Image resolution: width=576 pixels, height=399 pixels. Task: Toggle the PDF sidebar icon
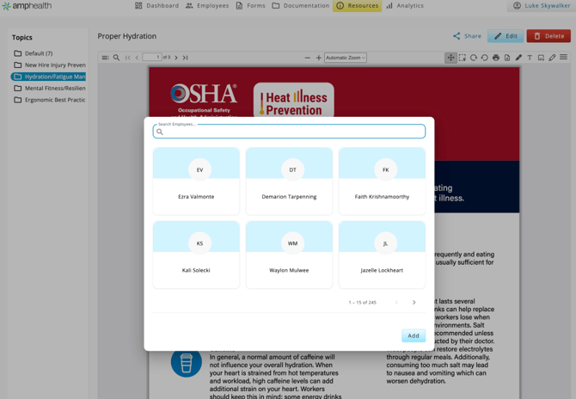(105, 58)
